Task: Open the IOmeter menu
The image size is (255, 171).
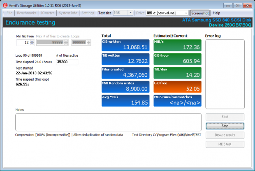Action: [47, 13]
